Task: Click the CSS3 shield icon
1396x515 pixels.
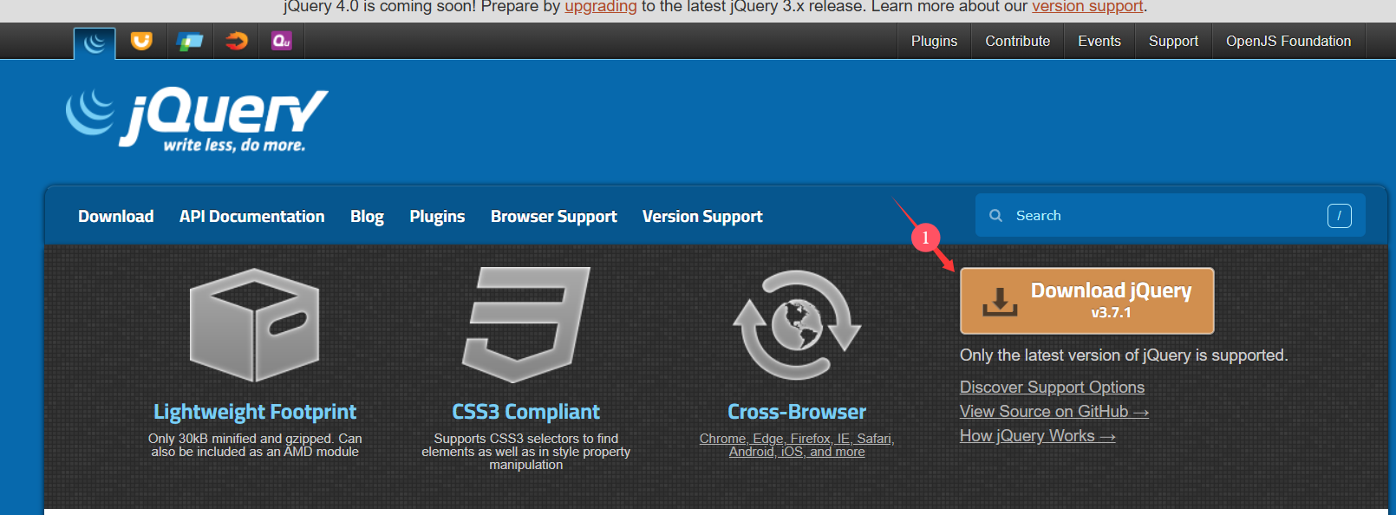Action: 526,324
